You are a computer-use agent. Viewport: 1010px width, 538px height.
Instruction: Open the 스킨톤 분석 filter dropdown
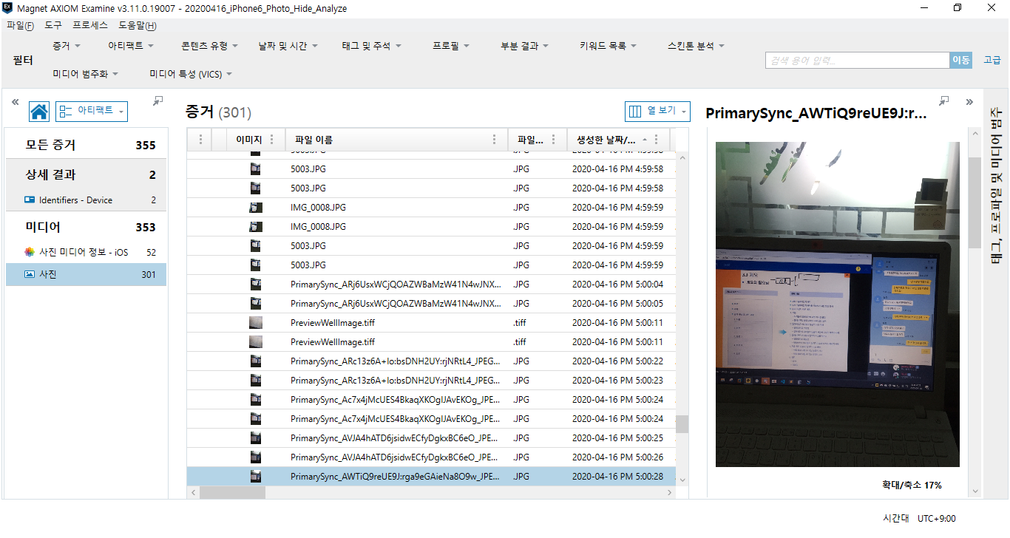[x=696, y=46]
